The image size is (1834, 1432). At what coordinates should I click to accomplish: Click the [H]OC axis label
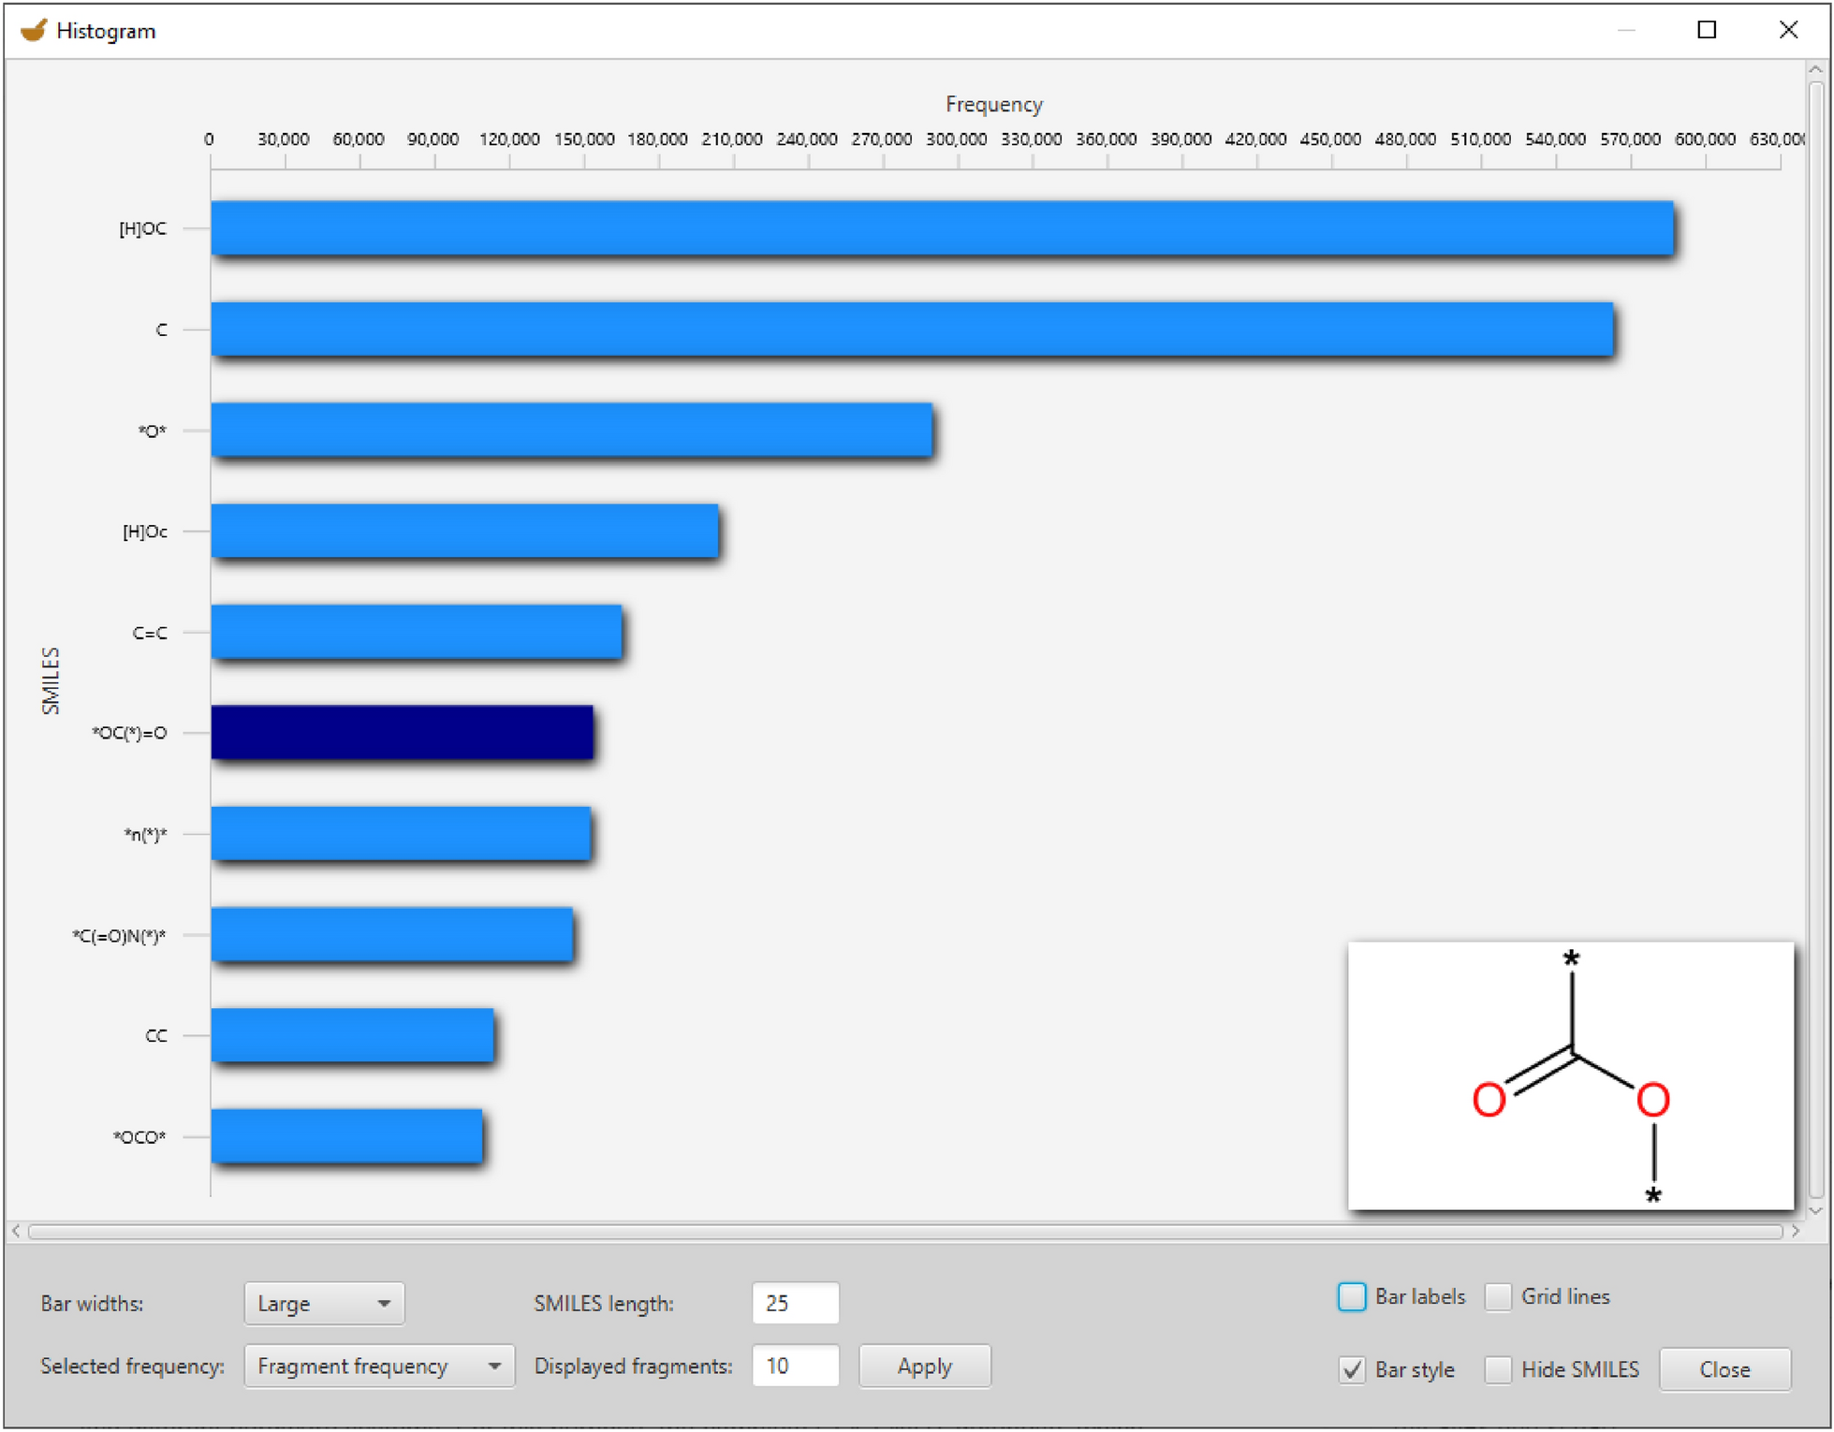(143, 228)
